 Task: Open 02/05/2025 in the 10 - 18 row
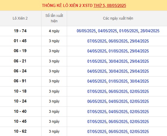pyautogui.click(x=139, y=91)
